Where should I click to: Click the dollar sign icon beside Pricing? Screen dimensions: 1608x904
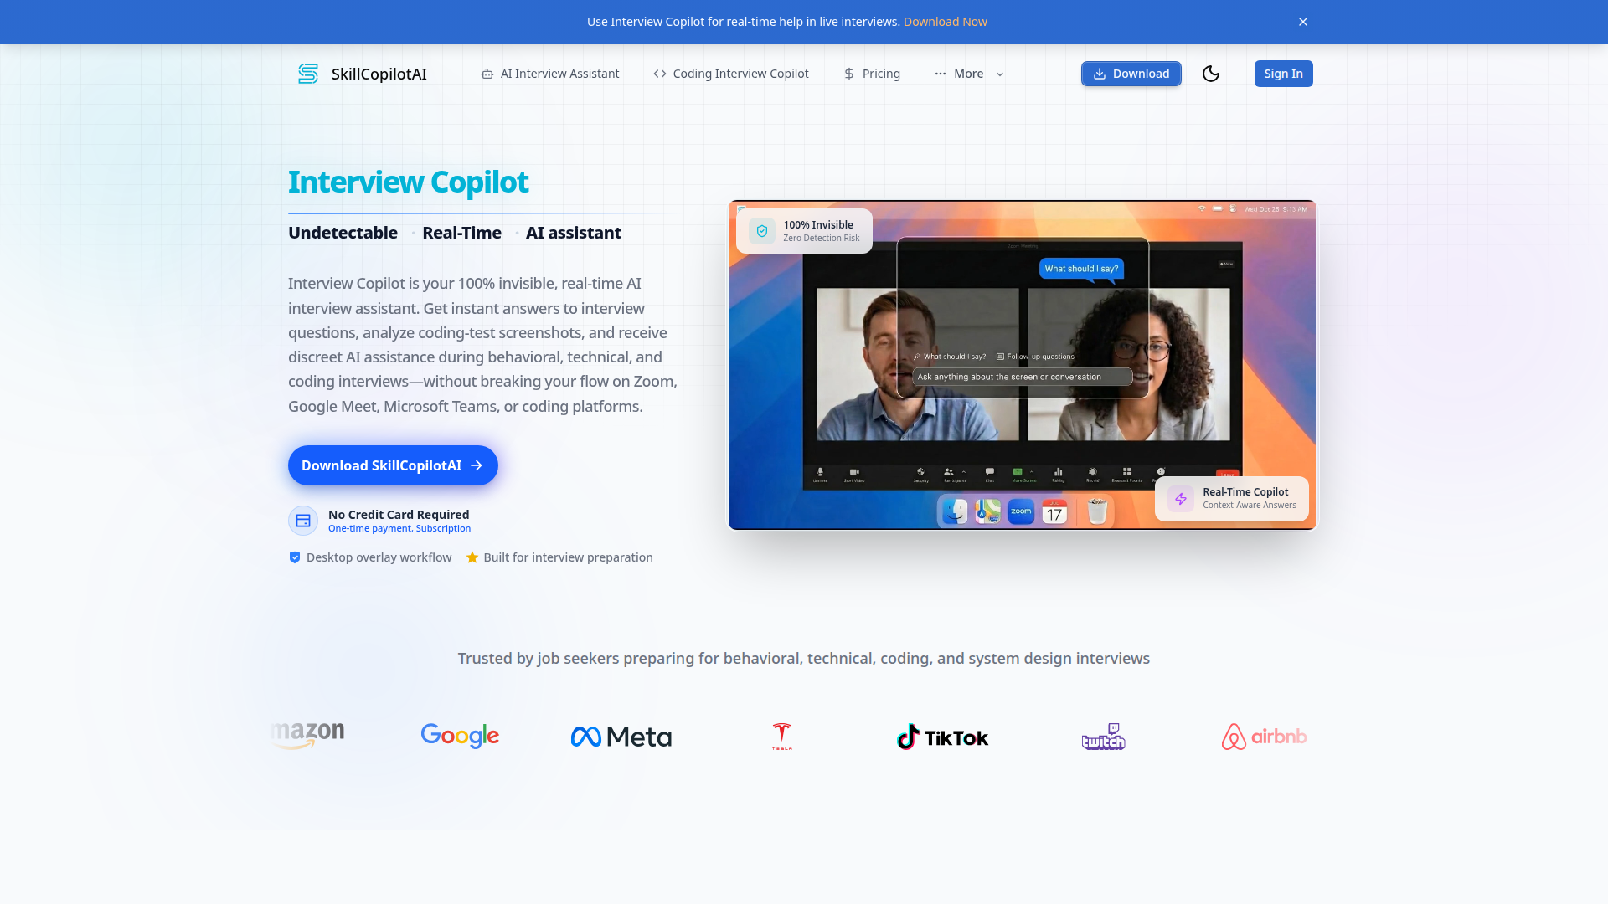click(x=849, y=74)
